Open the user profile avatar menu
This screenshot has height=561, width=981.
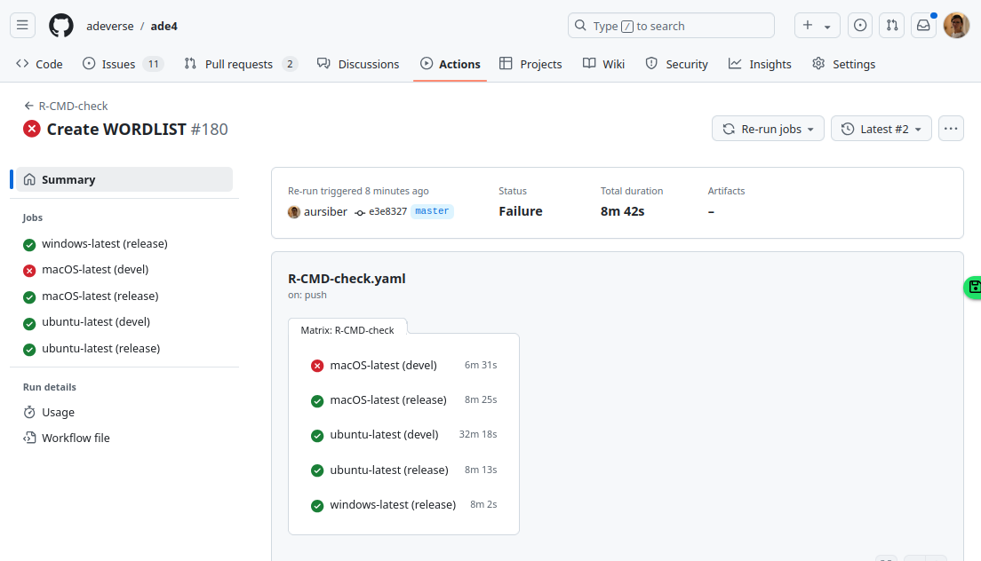956,26
